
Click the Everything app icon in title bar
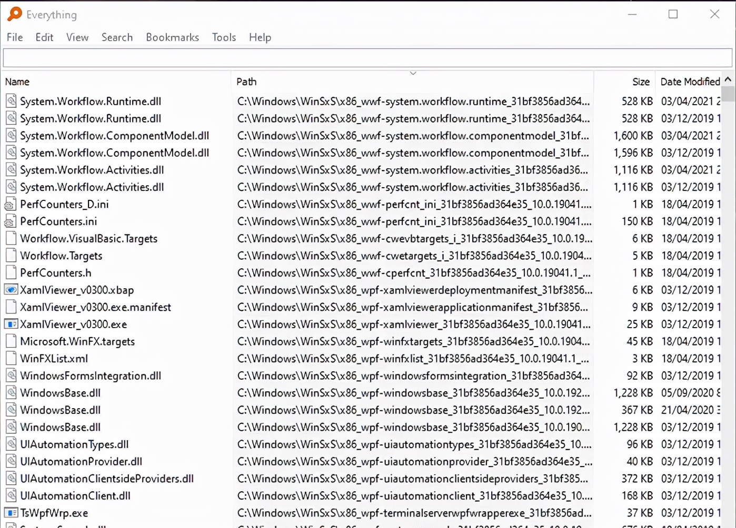tap(14, 14)
